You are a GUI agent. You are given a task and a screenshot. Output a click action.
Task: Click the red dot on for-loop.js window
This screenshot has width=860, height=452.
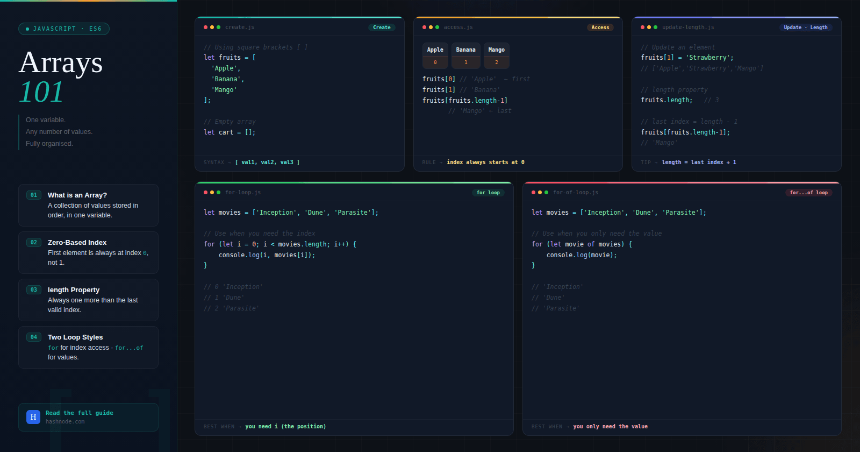click(205, 193)
